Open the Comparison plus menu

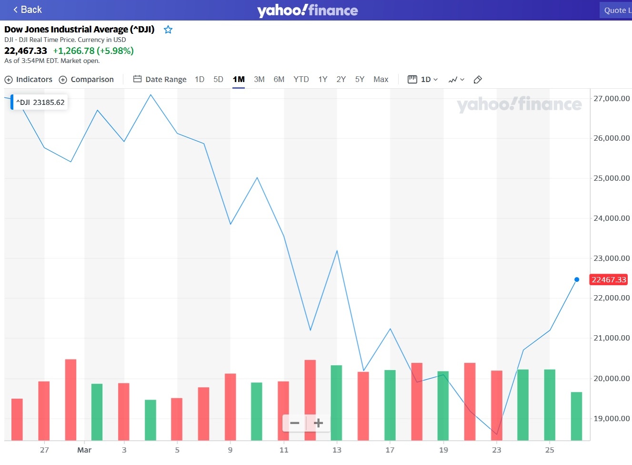(x=86, y=80)
